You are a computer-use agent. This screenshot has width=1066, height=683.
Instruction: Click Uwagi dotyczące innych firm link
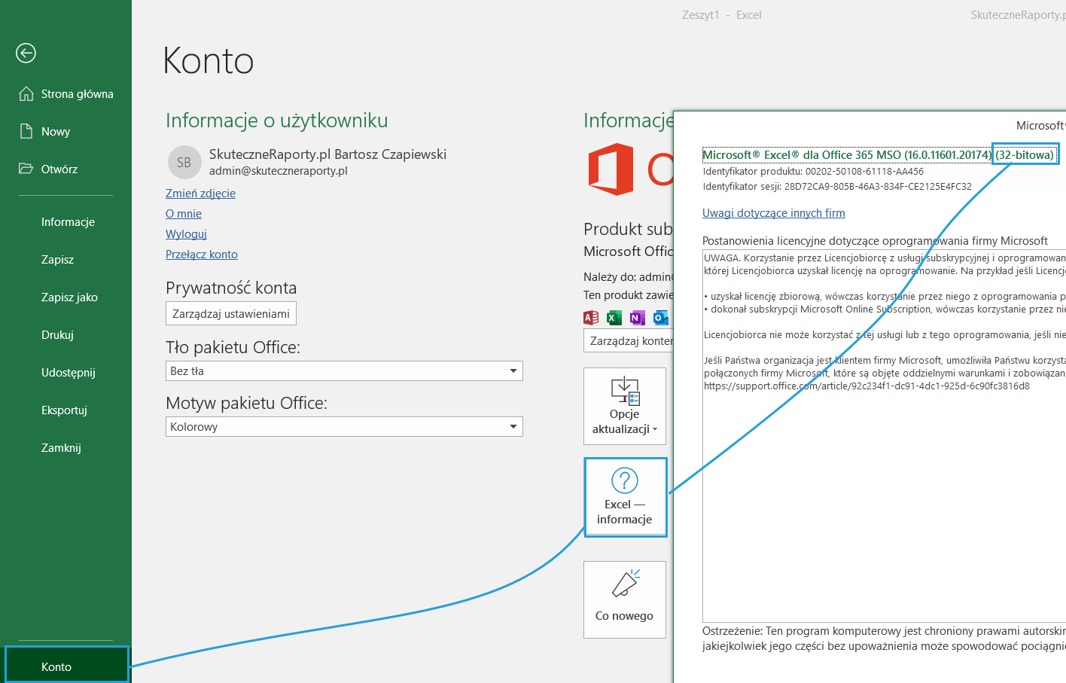pyautogui.click(x=773, y=213)
